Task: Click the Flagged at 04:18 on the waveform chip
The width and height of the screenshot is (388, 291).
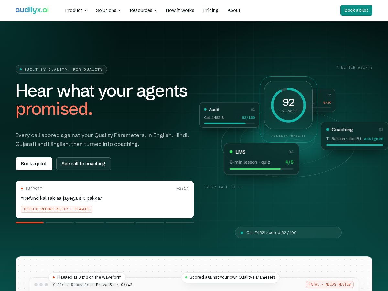Action: tap(87, 277)
